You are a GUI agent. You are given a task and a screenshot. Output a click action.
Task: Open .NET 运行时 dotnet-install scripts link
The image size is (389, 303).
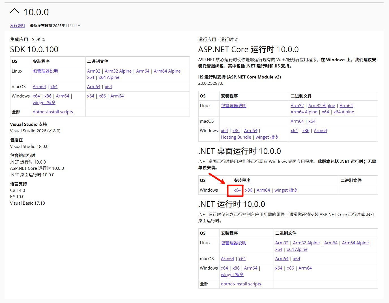tap(241, 284)
